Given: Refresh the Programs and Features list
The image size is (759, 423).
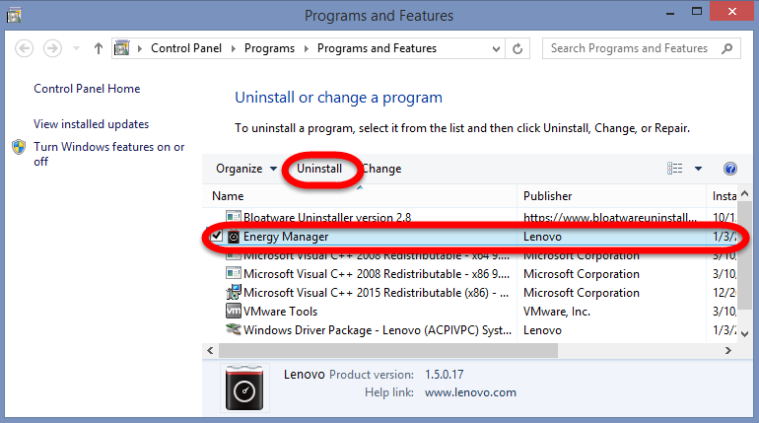Looking at the screenshot, I should click(x=517, y=49).
